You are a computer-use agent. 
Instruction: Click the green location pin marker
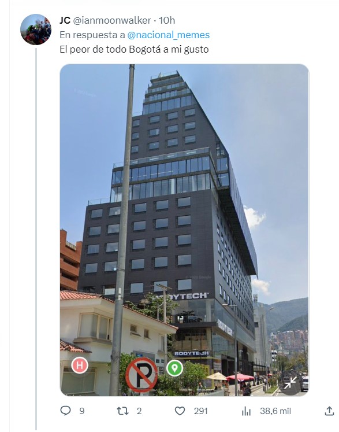pyautogui.click(x=175, y=368)
